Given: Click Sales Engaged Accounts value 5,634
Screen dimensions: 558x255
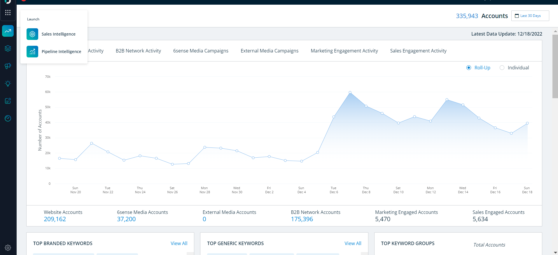Looking at the screenshot, I should point(480,219).
